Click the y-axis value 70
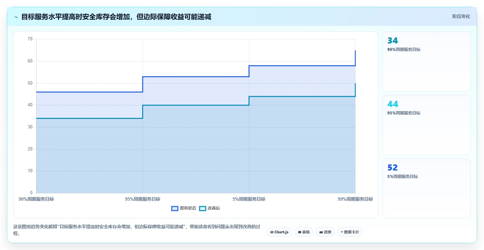Image resolution: width=484 pixels, height=250 pixels. [30, 39]
